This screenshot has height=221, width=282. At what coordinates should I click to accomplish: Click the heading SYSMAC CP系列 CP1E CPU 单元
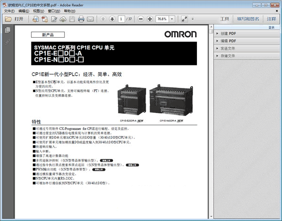(74, 47)
